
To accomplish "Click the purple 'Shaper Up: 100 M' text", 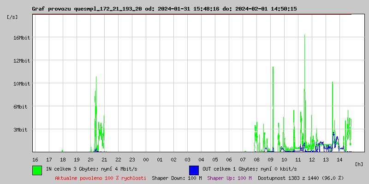I will [x=229, y=178].
